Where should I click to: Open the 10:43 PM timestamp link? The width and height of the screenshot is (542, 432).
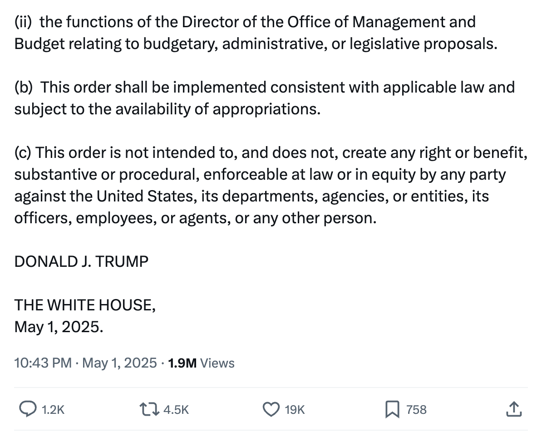click(x=43, y=363)
